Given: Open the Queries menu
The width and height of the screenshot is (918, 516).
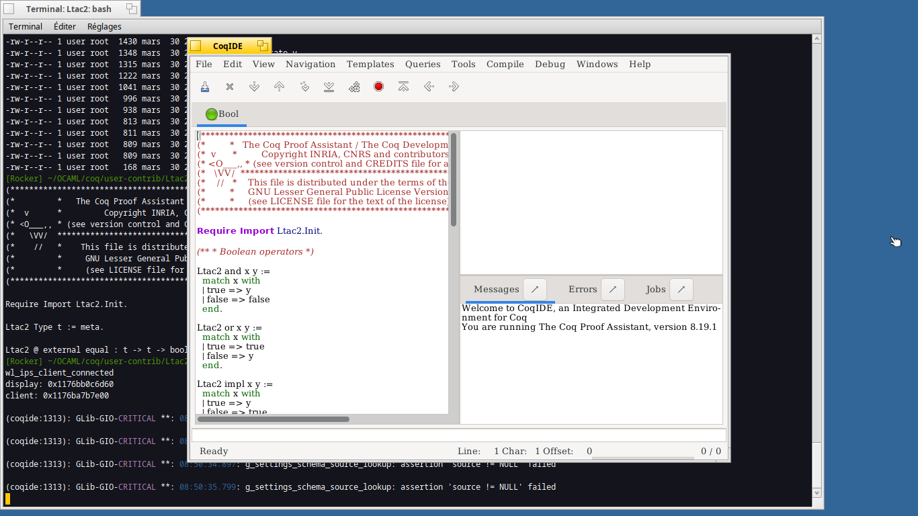Looking at the screenshot, I should coord(423,64).
